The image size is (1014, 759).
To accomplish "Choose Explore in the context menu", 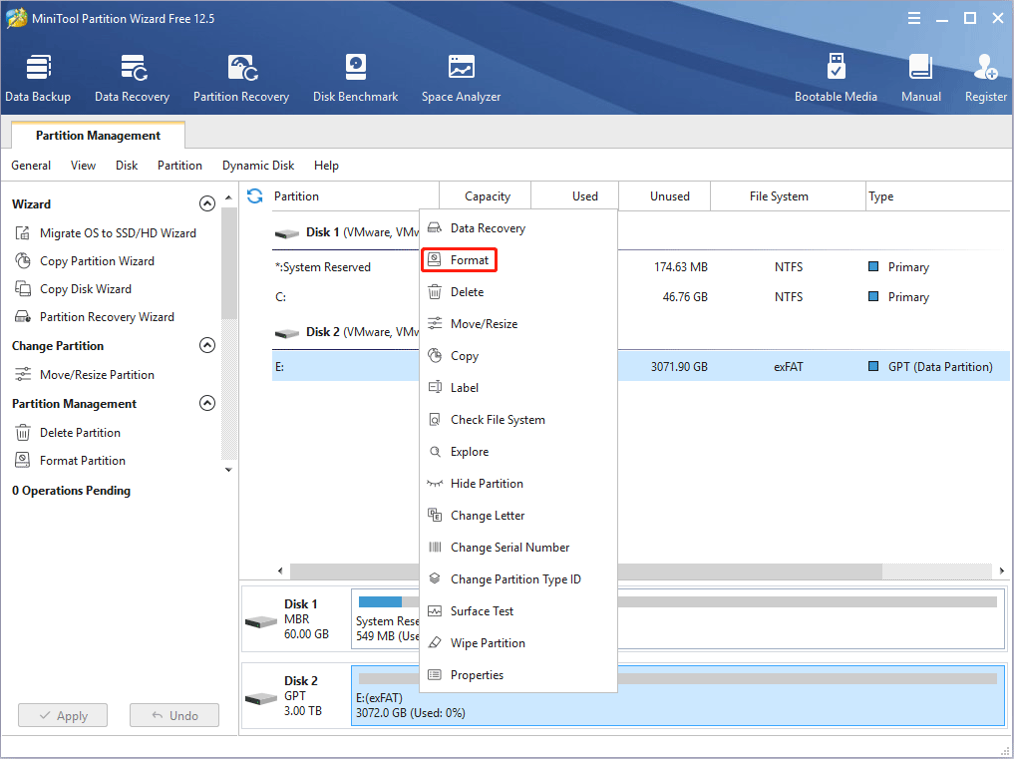I will 518,451.
